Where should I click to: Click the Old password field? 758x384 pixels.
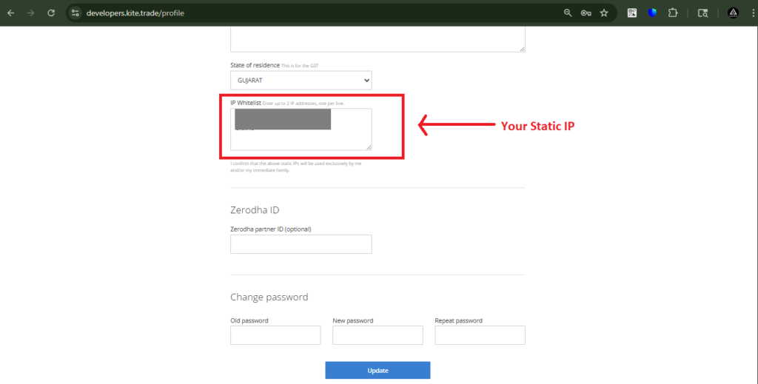click(x=275, y=335)
